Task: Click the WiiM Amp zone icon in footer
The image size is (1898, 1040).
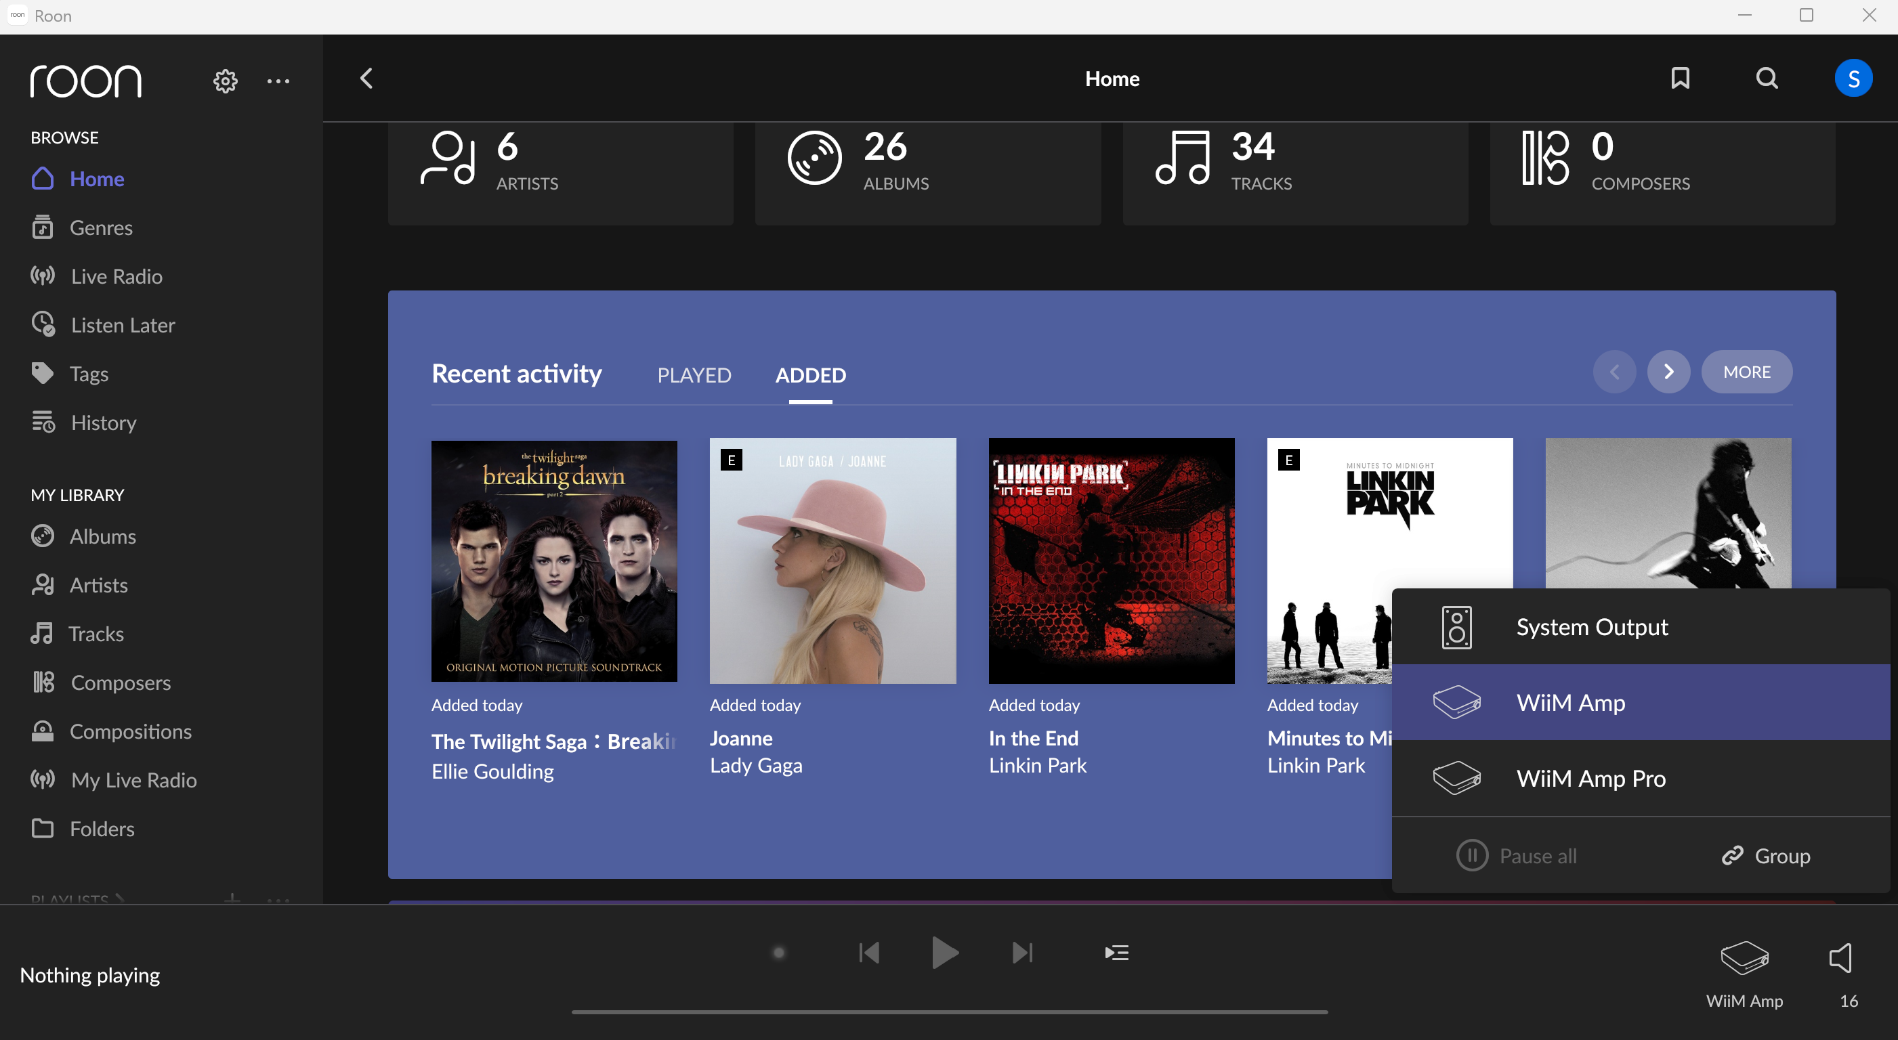Action: (1744, 957)
